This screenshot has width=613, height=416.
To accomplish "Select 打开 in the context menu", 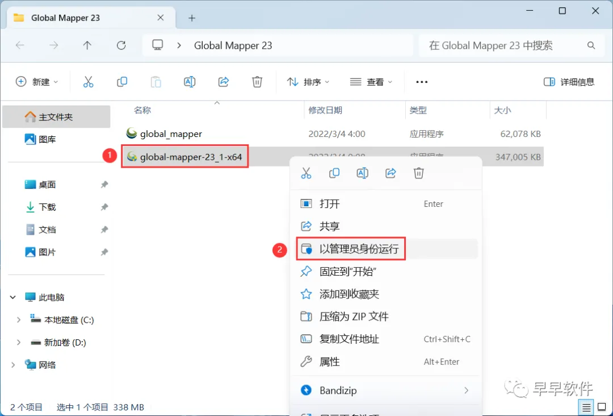I will click(x=386, y=204).
